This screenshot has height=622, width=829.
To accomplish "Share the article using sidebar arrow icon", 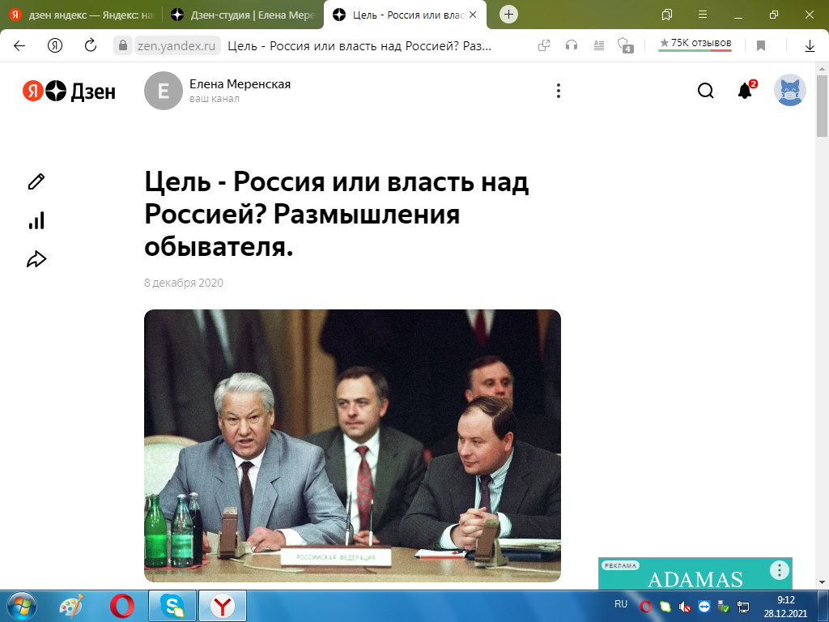I will pos(36,258).
